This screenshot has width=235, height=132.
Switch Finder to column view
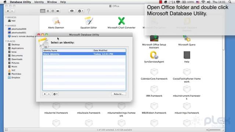53,11
